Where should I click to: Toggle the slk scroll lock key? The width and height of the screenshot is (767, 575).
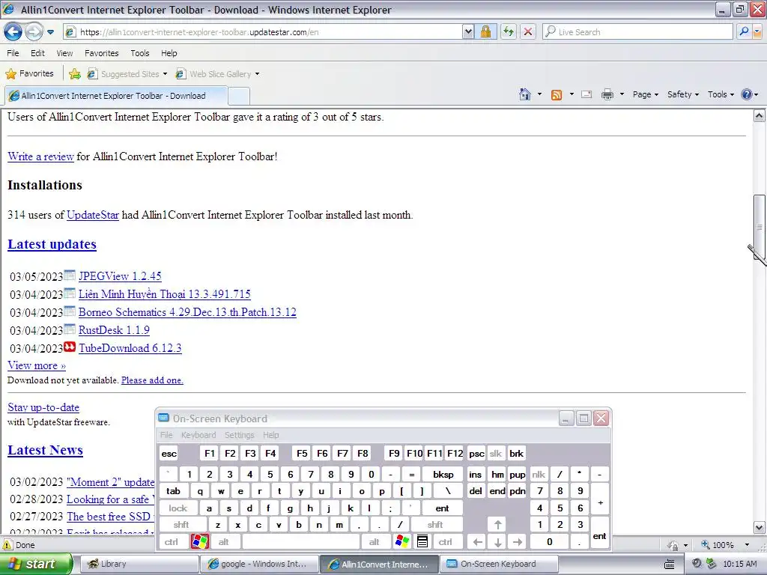[x=496, y=453]
